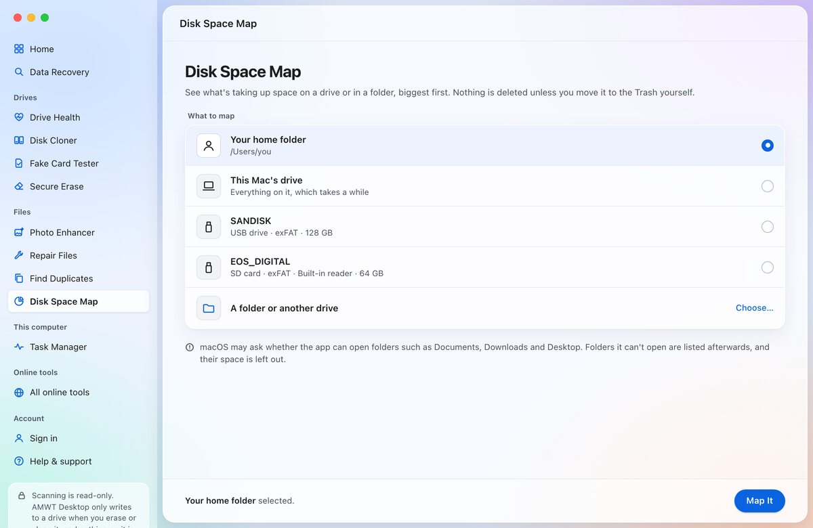The height and width of the screenshot is (528, 813).
Task: Click the SANDISK drive name
Action: 251,221
